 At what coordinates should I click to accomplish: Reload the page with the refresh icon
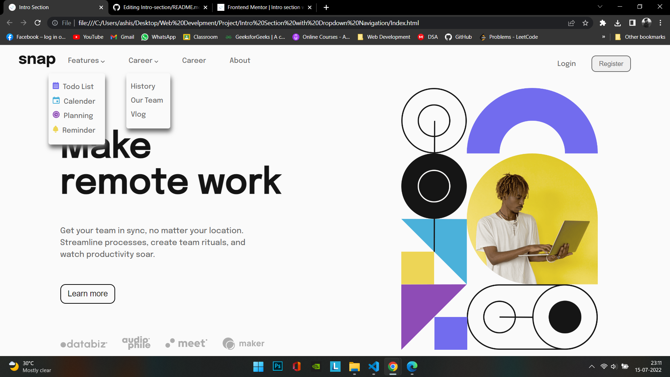38,23
